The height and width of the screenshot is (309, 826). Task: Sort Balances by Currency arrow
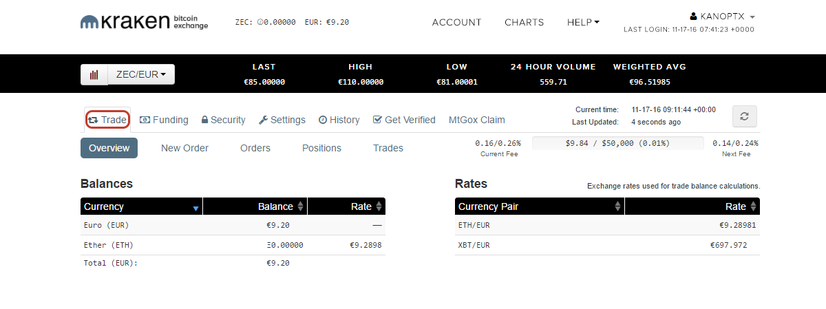pos(196,207)
